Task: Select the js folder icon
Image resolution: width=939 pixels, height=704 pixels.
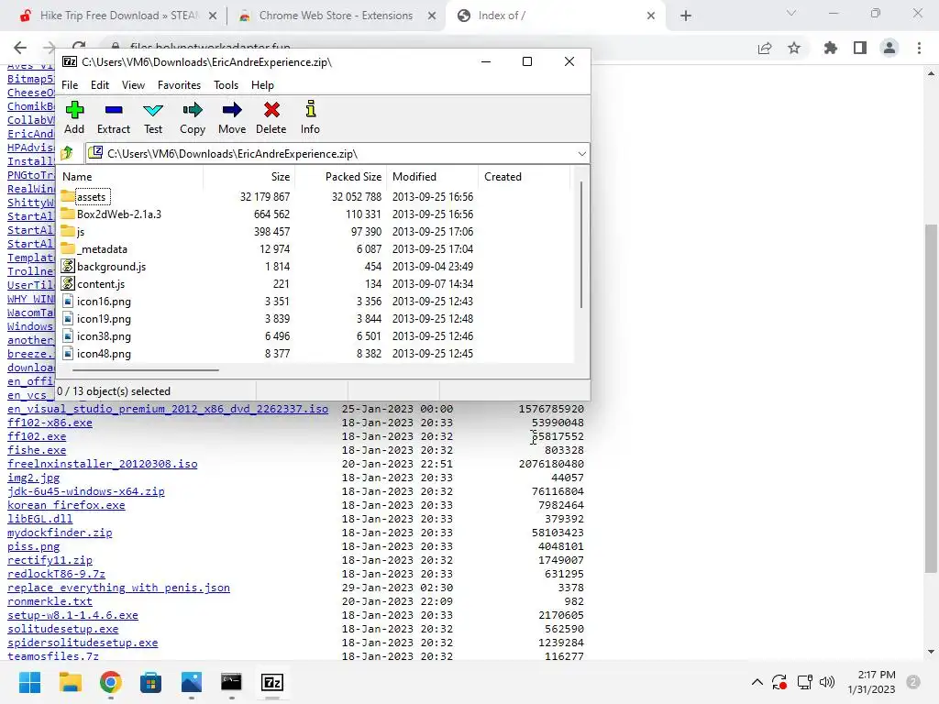Action: pos(68,230)
